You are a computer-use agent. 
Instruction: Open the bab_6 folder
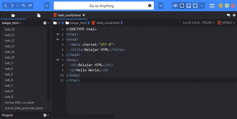tap(9, 80)
